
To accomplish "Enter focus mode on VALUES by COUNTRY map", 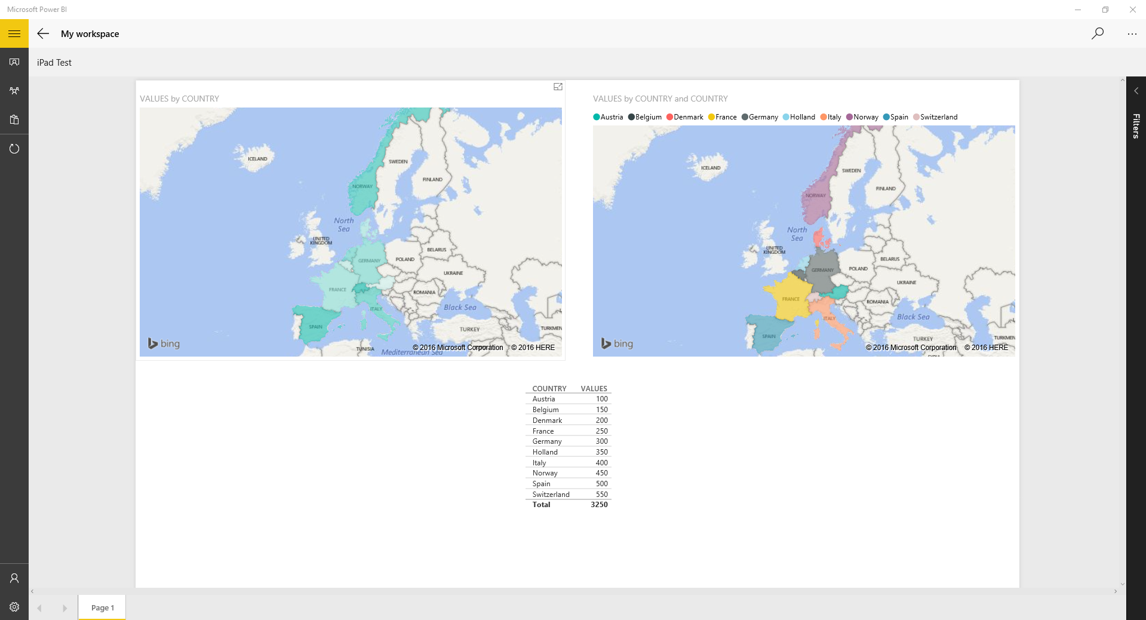I will pyautogui.click(x=558, y=87).
